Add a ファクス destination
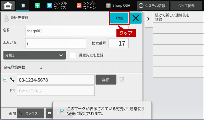The height and width of the screenshot is (120, 204). point(30,114)
